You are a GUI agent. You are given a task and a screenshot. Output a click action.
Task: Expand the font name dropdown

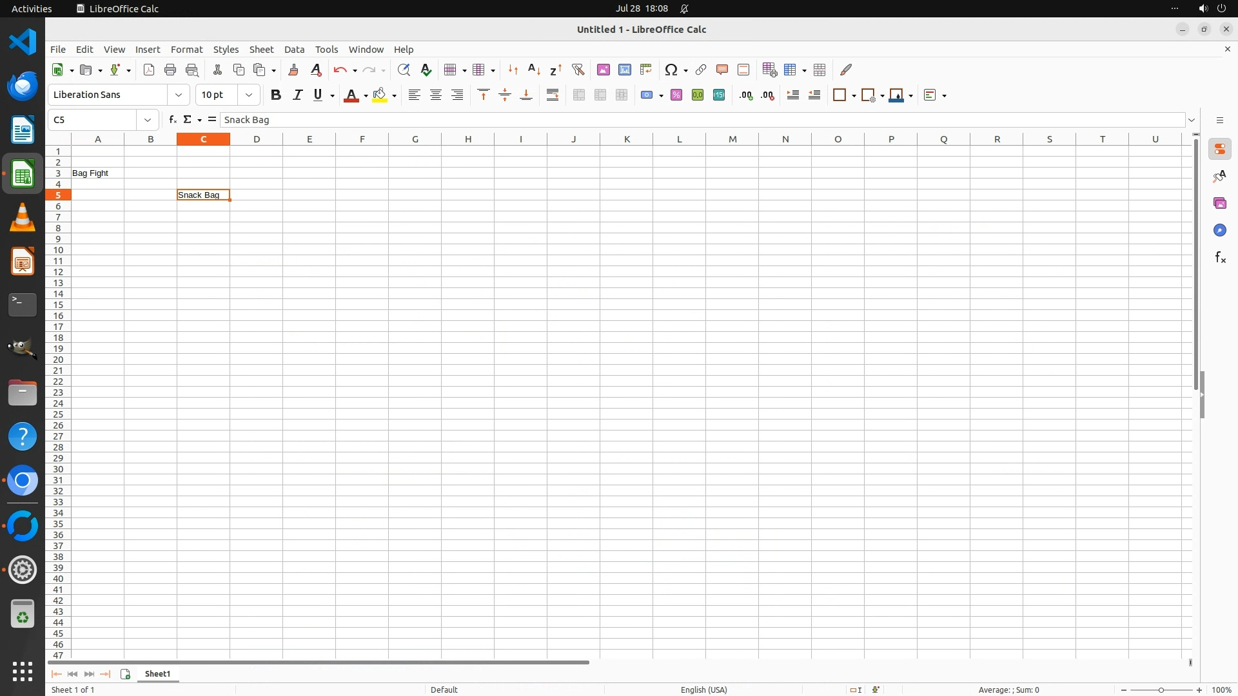coord(179,95)
